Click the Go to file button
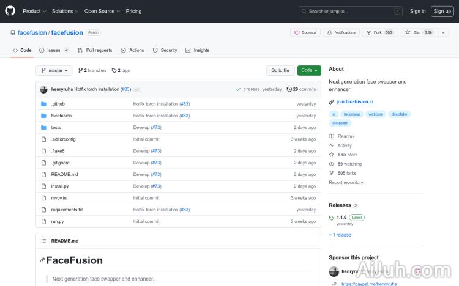The height and width of the screenshot is (286, 459). [x=280, y=70]
